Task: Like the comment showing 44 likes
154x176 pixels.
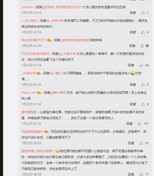Action: pos(141,65)
